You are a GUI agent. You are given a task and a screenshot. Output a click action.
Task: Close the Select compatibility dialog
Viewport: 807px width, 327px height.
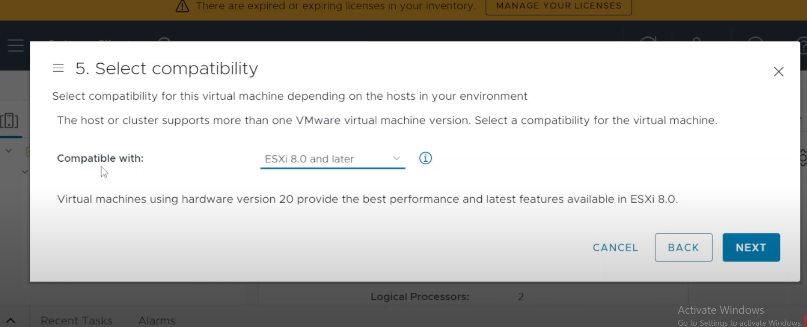coord(778,71)
